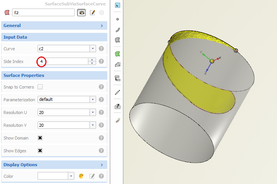Click the red surface icon beside name
The image size is (277, 184).
pyautogui.click(x=7, y=12)
